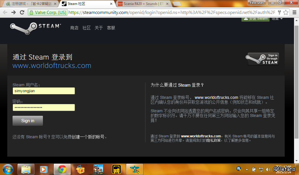Click the network tray icon
The height and width of the screenshot is (175, 299).
click(x=261, y=169)
